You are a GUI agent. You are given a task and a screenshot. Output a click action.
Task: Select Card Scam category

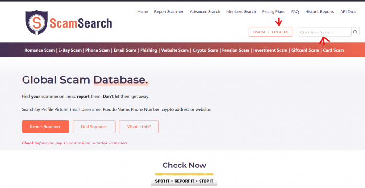tap(333, 50)
